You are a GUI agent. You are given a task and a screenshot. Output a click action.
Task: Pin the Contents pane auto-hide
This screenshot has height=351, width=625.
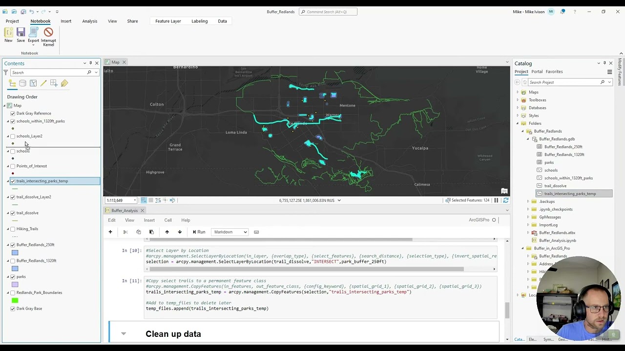tap(90, 63)
